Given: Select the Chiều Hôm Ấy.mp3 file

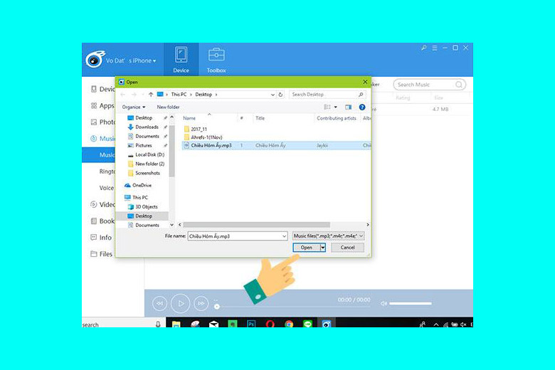Looking at the screenshot, I should point(277,145).
